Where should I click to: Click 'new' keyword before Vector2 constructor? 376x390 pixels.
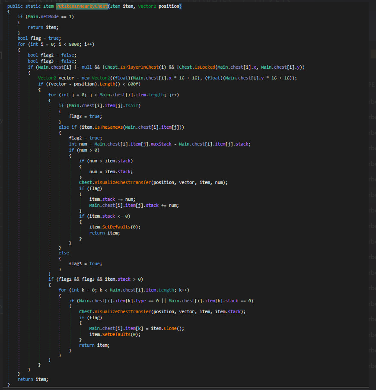point(85,78)
